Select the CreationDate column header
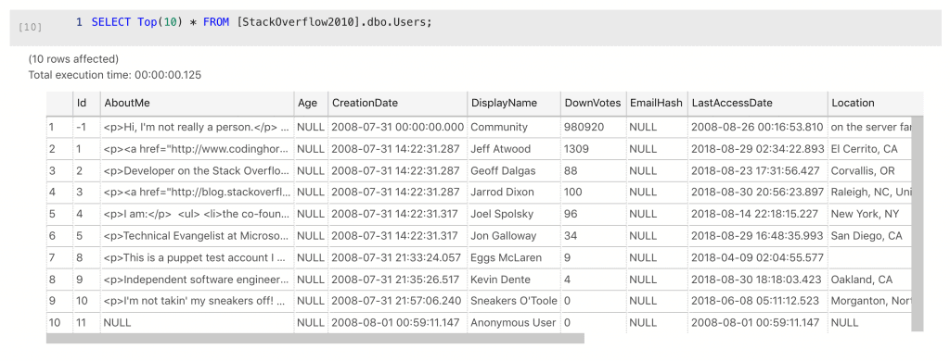The width and height of the screenshot is (950, 361). (398, 104)
